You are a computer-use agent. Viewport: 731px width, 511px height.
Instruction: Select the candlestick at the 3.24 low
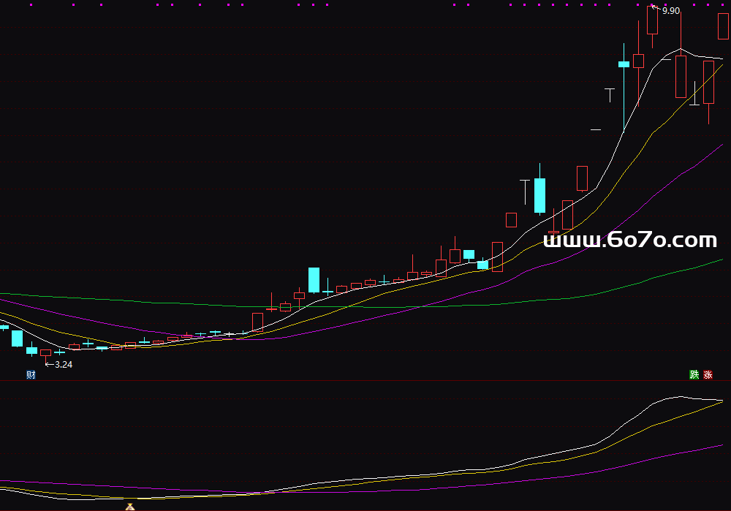(45, 353)
